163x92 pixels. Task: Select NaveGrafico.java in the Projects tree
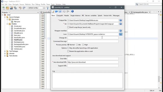(x=19, y=38)
